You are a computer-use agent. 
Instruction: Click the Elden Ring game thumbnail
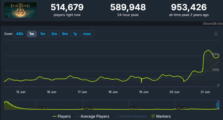pyautogui.click(x=20, y=10)
